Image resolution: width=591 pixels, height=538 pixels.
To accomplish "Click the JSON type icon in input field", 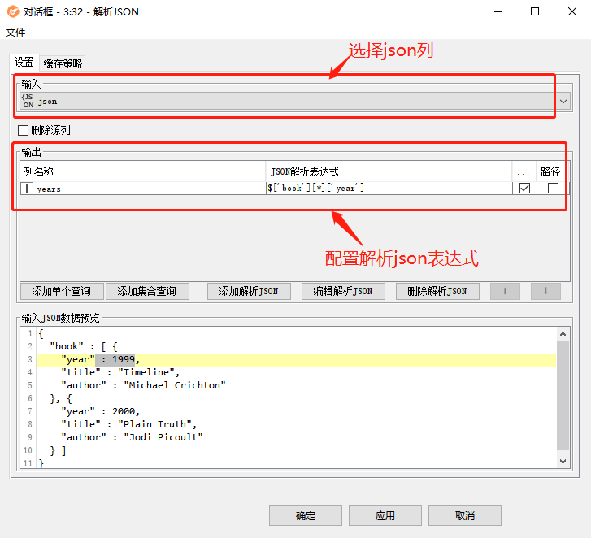I will 28,101.
